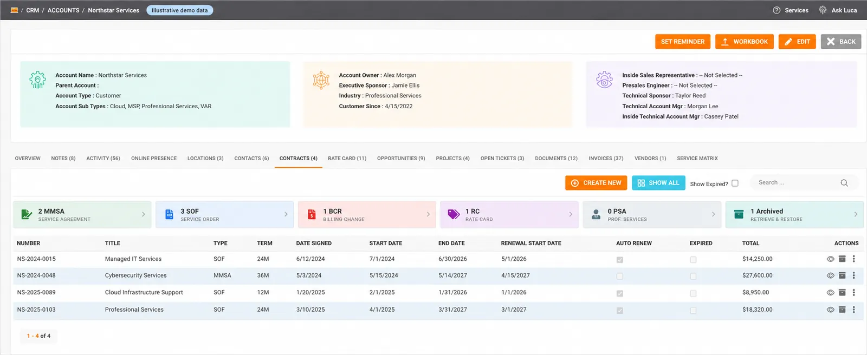Screen dimensions: 867x355
Task: Switch to the Overview tab
Action: pyautogui.click(x=28, y=159)
